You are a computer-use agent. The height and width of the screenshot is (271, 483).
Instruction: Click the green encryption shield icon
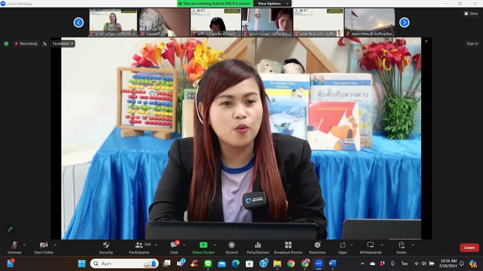point(6,44)
